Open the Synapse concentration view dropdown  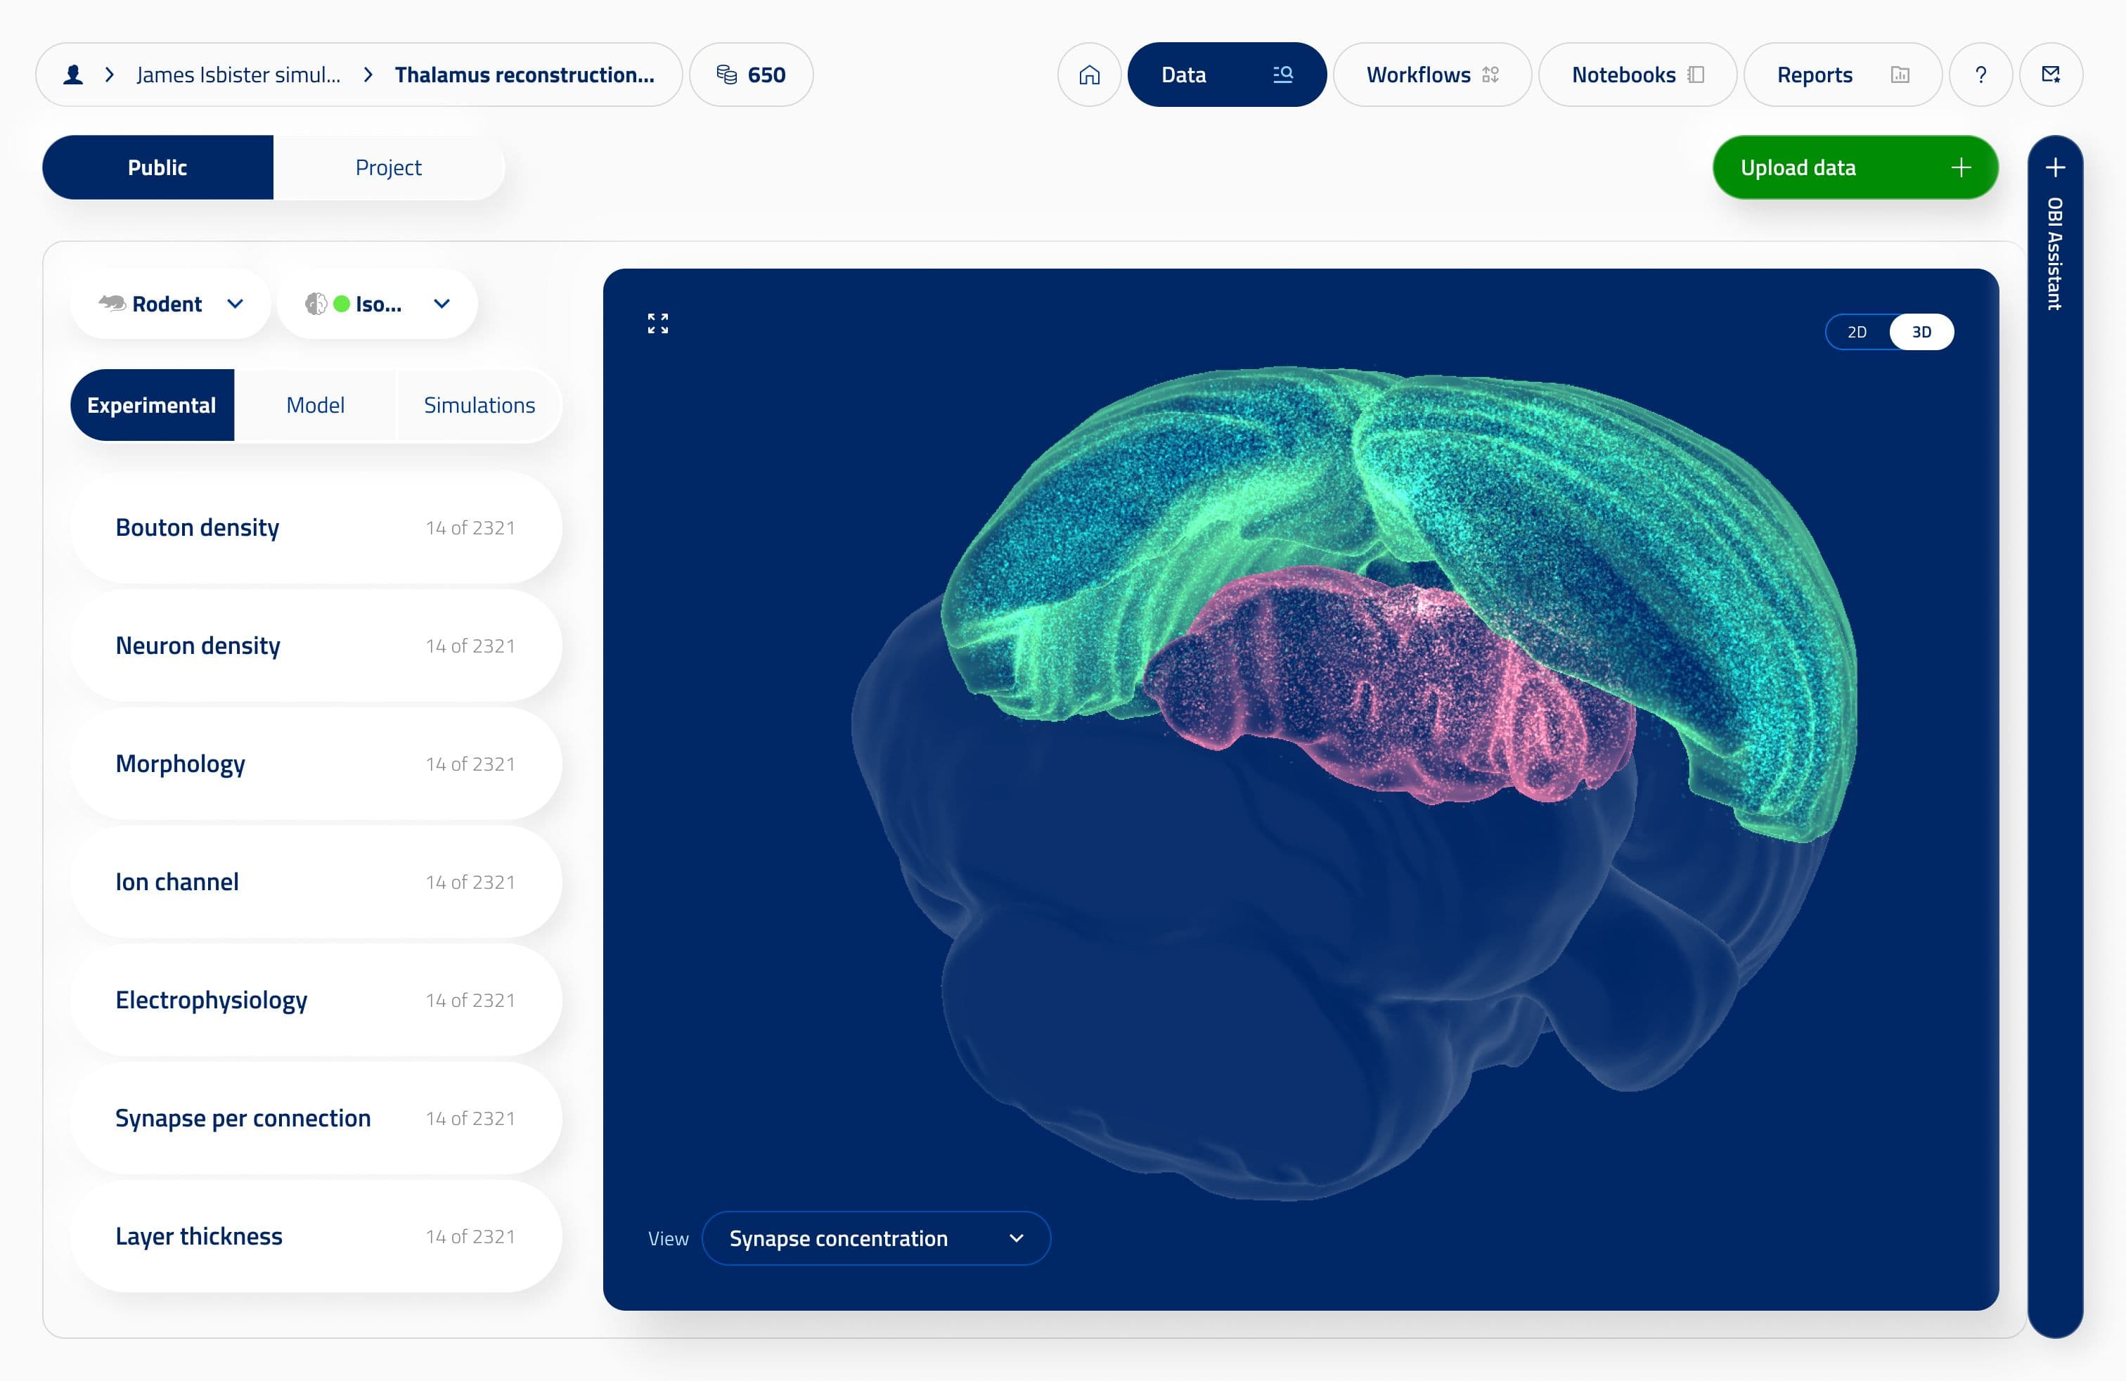pos(876,1238)
